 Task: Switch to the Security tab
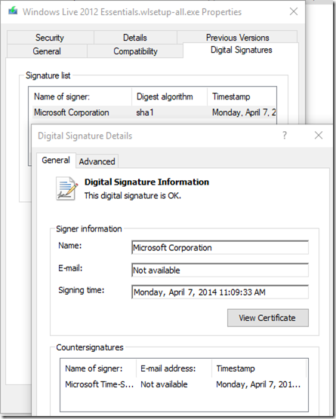(50, 38)
